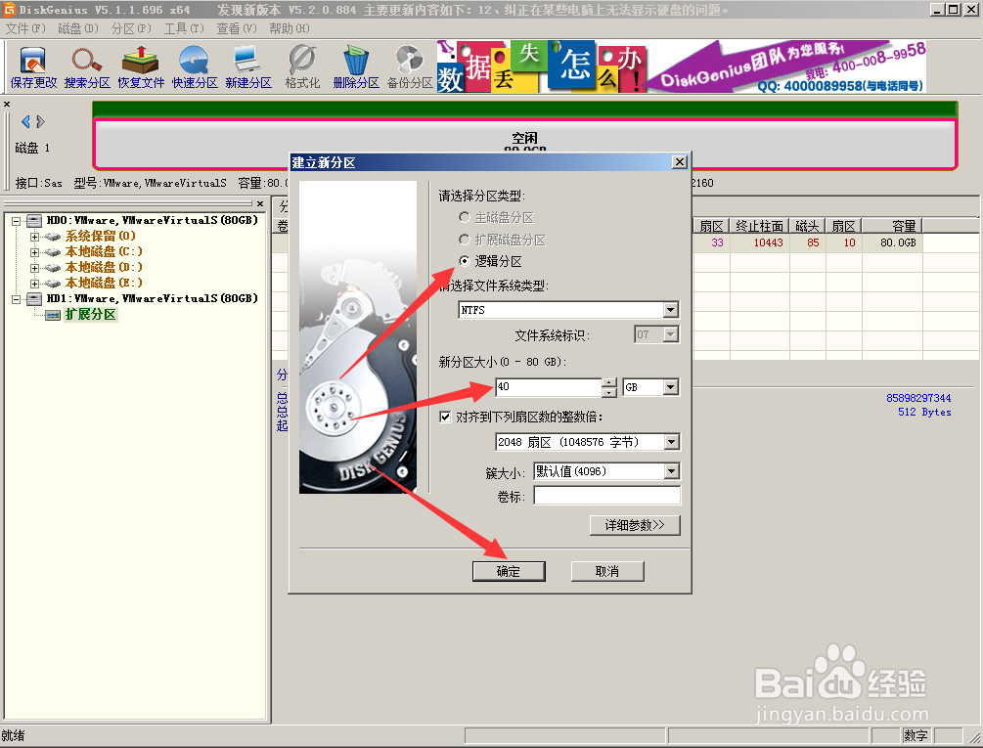Open Quick Partition (快速分区) tool

point(195,67)
